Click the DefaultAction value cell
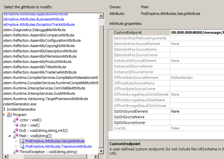Screen dimensions: 224x159 point(197,78)
